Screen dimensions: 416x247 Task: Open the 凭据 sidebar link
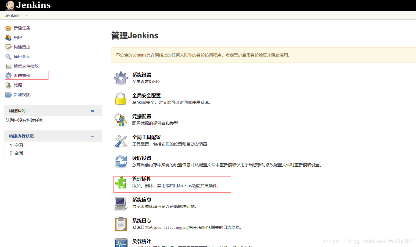click(x=18, y=85)
